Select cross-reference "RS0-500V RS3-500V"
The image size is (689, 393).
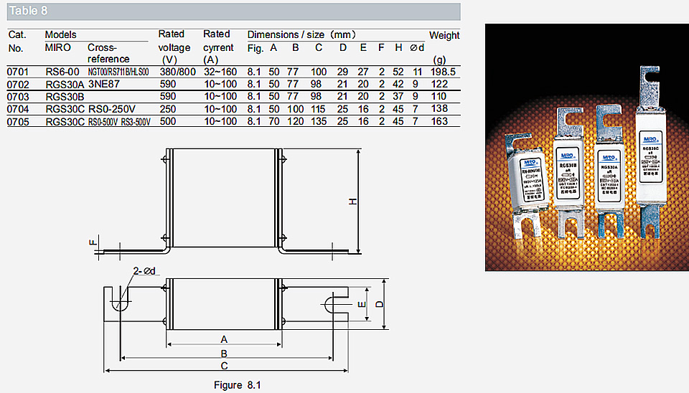pos(119,122)
